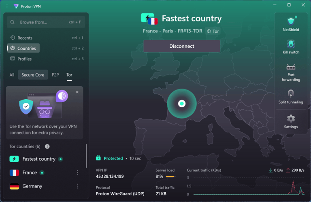311x202 pixels.
Task: Switch to the P2P tab
Action: [55, 75]
